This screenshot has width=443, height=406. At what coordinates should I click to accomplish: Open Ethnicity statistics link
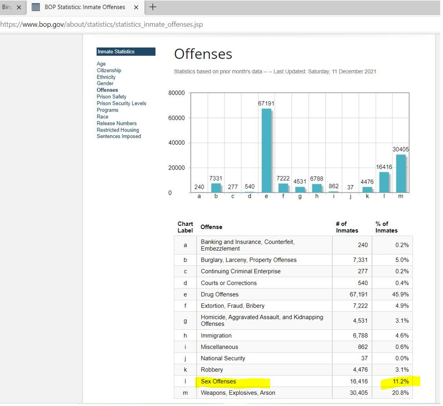click(x=106, y=77)
